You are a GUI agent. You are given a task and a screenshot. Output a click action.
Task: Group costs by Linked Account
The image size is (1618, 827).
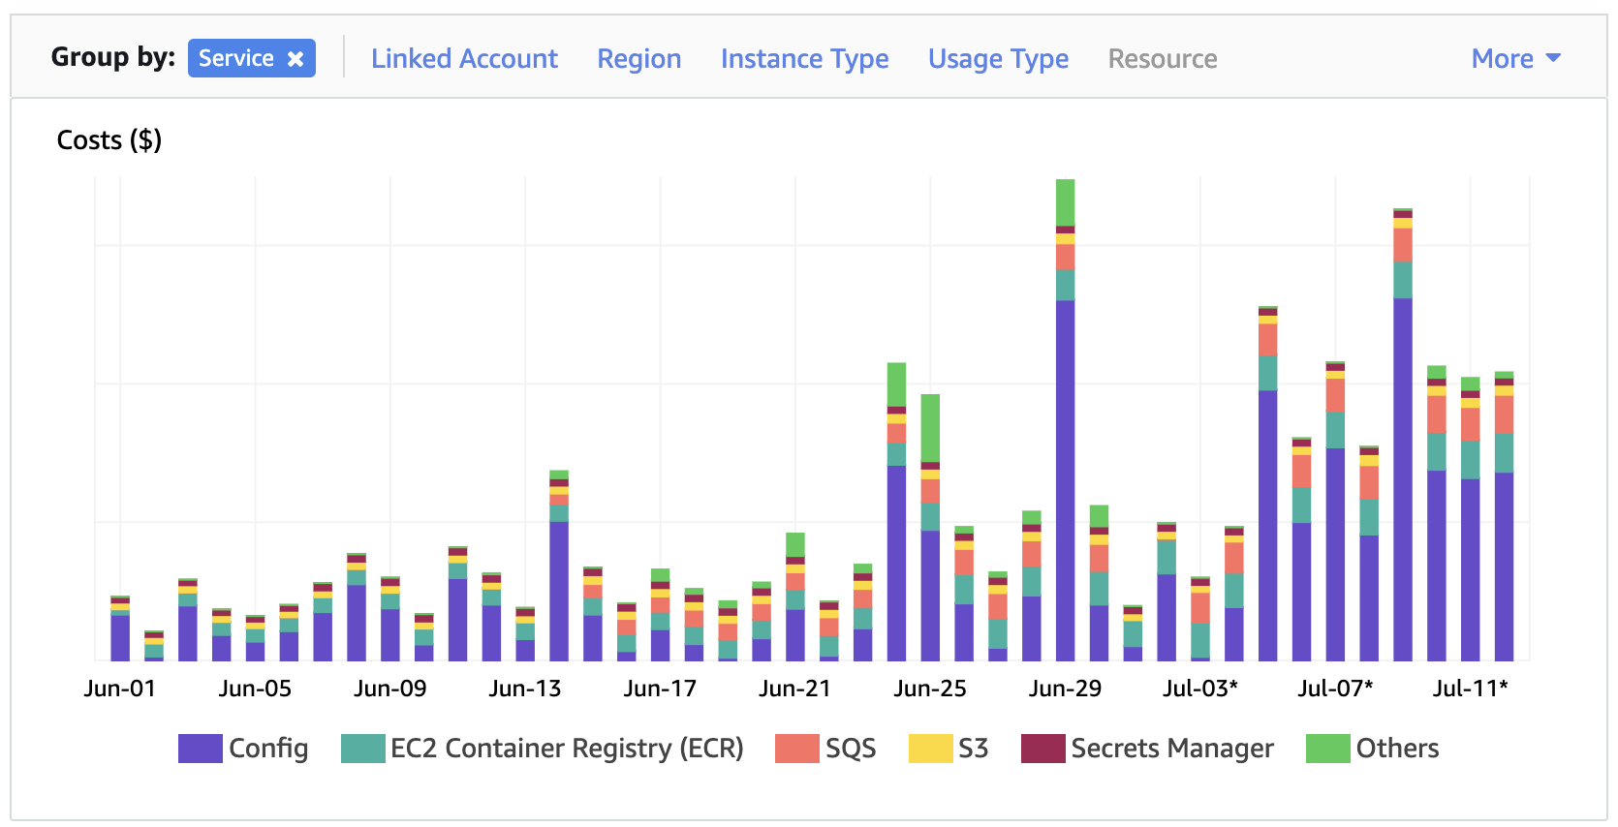coord(464,59)
